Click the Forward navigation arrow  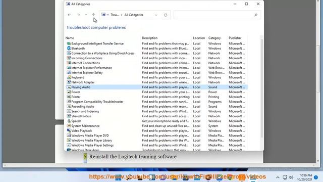(x=78, y=15)
